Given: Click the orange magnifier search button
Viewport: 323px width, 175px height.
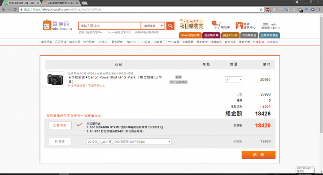Looking at the screenshot, I should point(170,26).
